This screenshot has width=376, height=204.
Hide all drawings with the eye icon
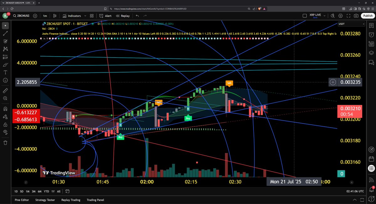tap(5, 132)
